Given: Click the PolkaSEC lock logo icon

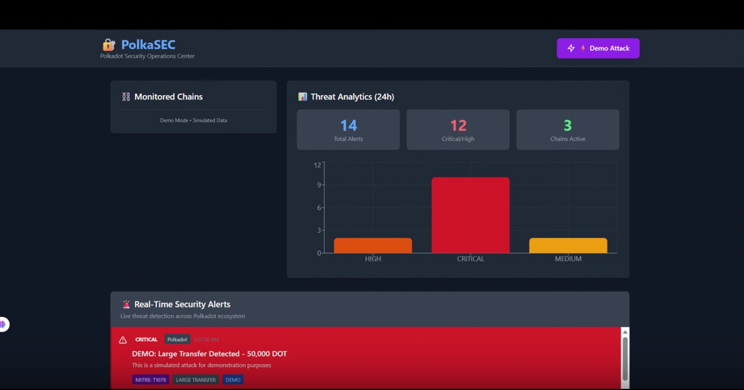Looking at the screenshot, I should (x=109, y=45).
